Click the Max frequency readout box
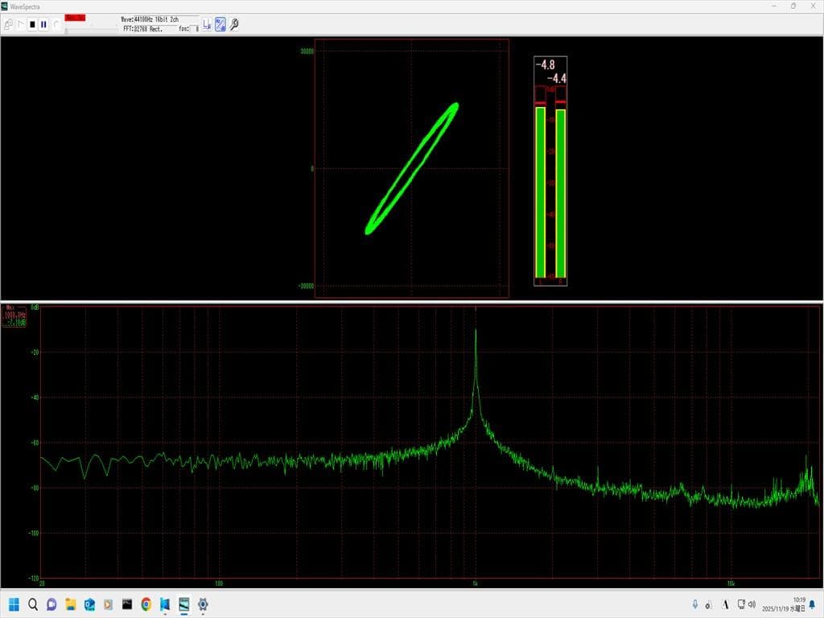Image resolution: width=824 pixels, height=618 pixels. click(16, 315)
